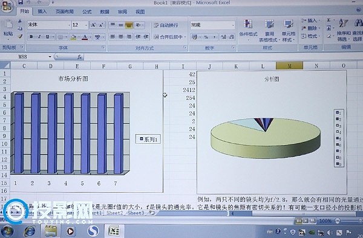Click the fill color bucket icon

[73, 37]
